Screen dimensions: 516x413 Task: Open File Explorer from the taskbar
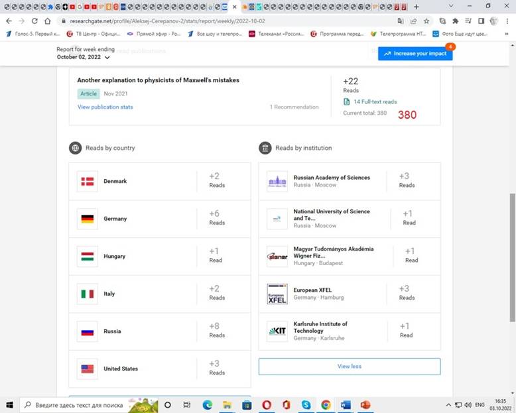(x=227, y=405)
